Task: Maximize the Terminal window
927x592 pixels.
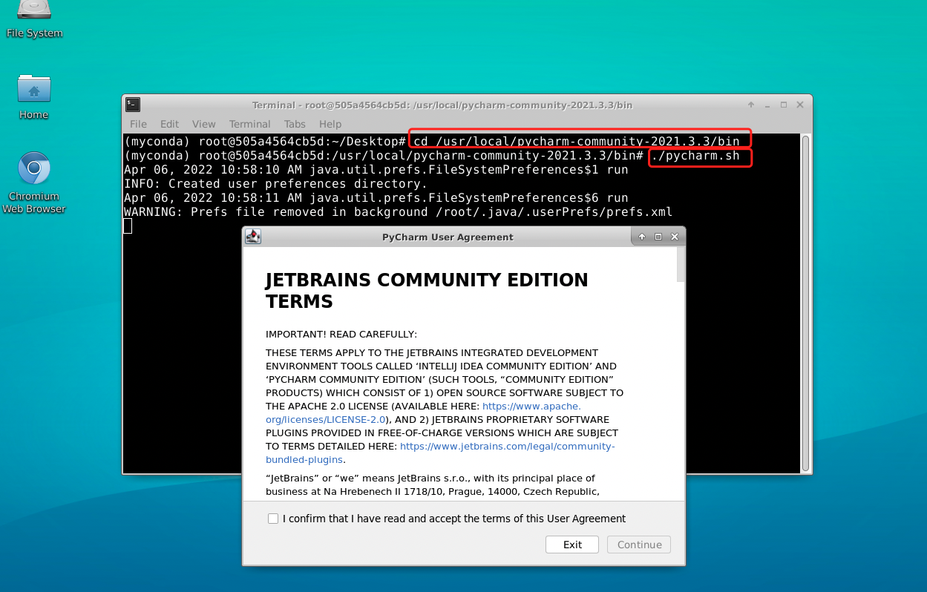Action: tap(784, 105)
